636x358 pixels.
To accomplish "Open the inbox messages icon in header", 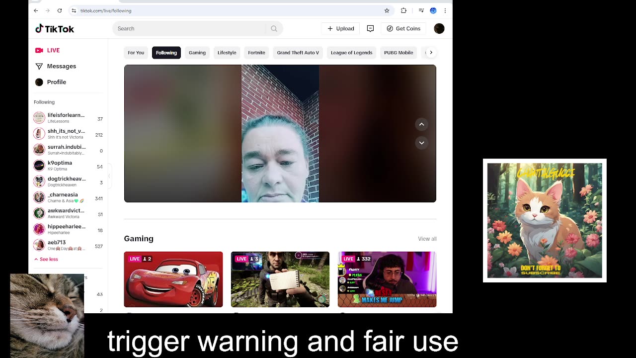I will tap(370, 29).
